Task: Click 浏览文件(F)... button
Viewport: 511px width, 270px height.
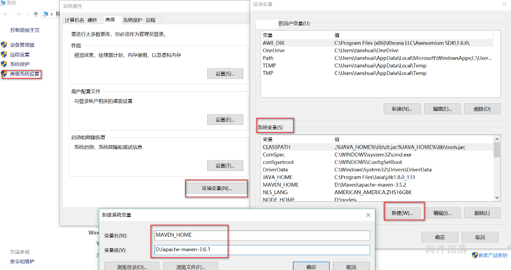Action: (x=191, y=267)
